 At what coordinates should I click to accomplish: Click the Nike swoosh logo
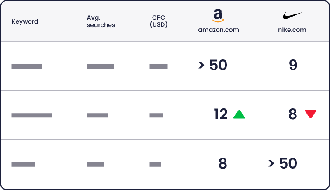click(292, 16)
